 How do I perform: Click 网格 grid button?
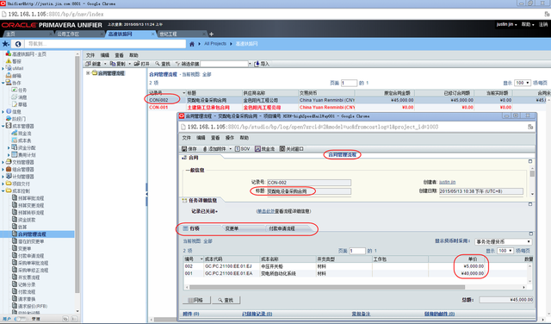196,300
